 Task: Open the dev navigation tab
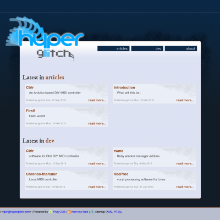tap(147, 48)
